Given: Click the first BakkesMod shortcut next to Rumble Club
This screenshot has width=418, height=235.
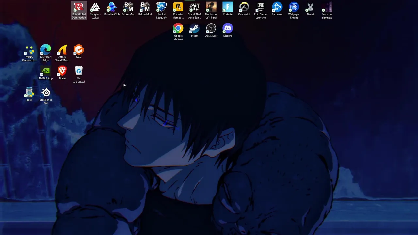Looking at the screenshot, I should point(128,9).
